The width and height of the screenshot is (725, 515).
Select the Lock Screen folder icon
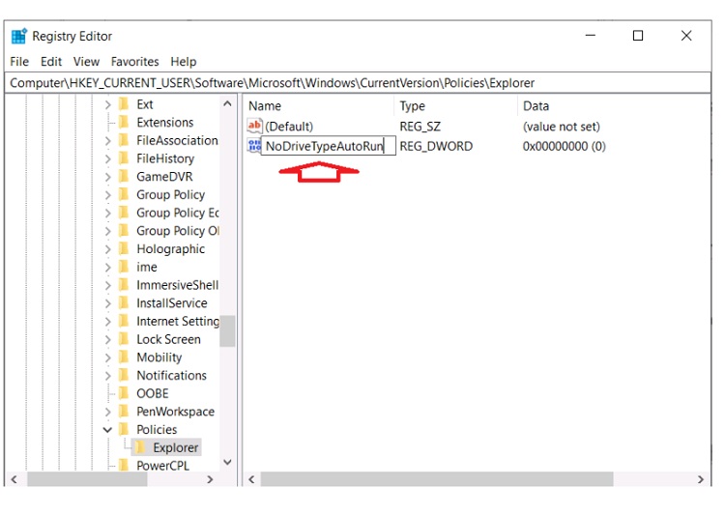click(124, 339)
